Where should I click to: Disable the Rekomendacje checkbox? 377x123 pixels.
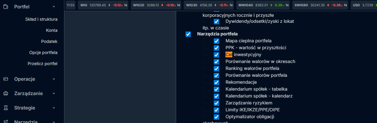[x=216, y=82]
